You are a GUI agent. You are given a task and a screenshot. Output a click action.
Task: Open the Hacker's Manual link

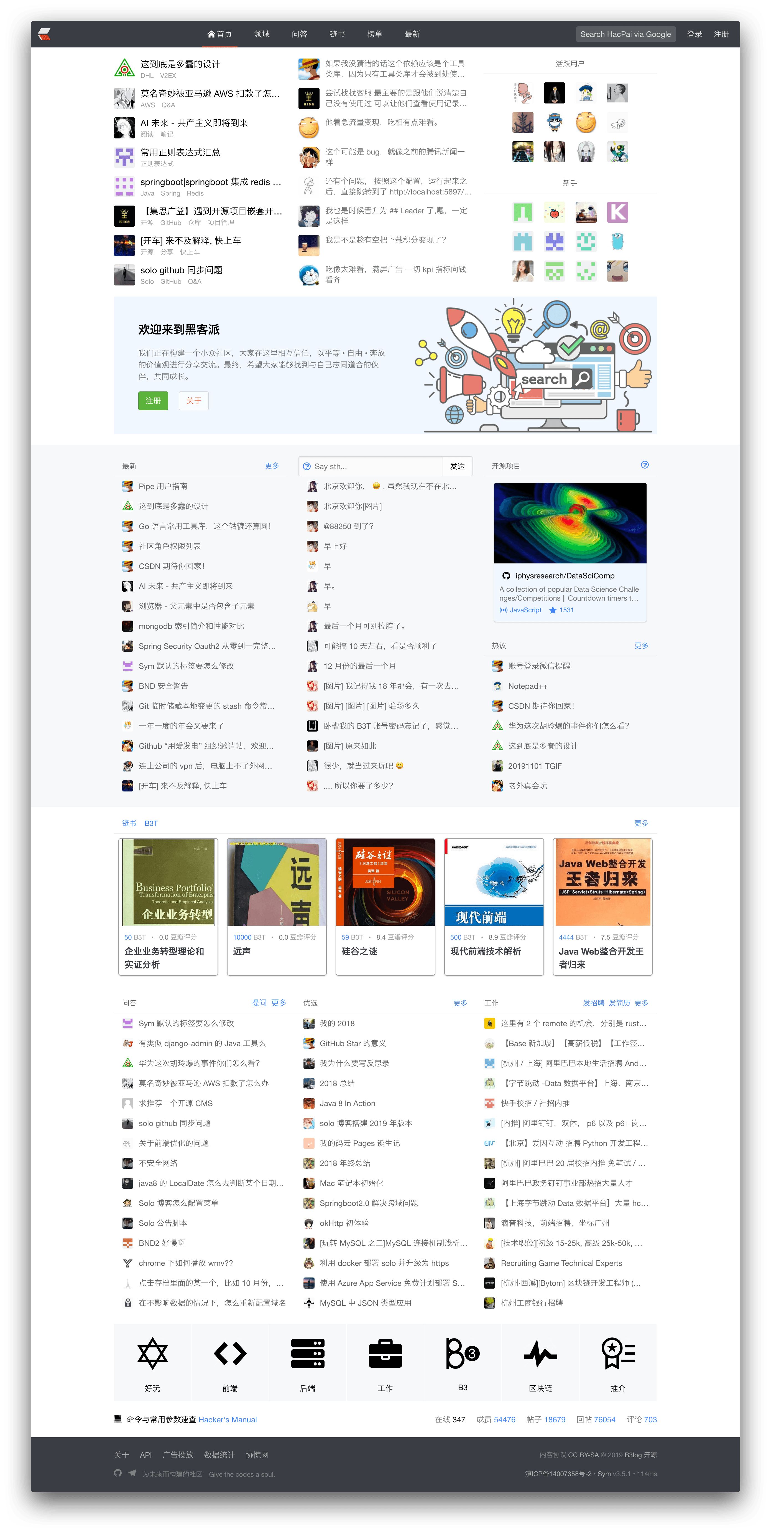(x=228, y=1419)
